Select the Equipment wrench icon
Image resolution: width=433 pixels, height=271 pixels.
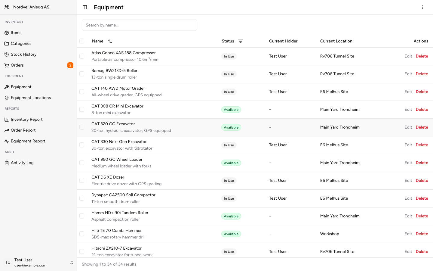coord(7,87)
